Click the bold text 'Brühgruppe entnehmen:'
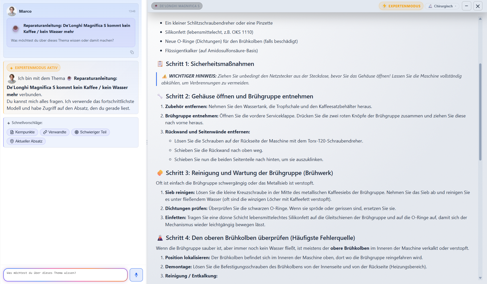This screenshot has height=284, width=487. point(192,116)
